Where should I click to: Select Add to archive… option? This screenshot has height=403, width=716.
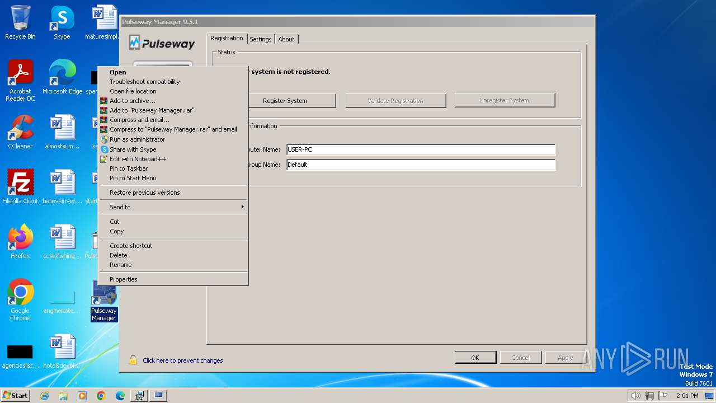[x=173, y=101]
